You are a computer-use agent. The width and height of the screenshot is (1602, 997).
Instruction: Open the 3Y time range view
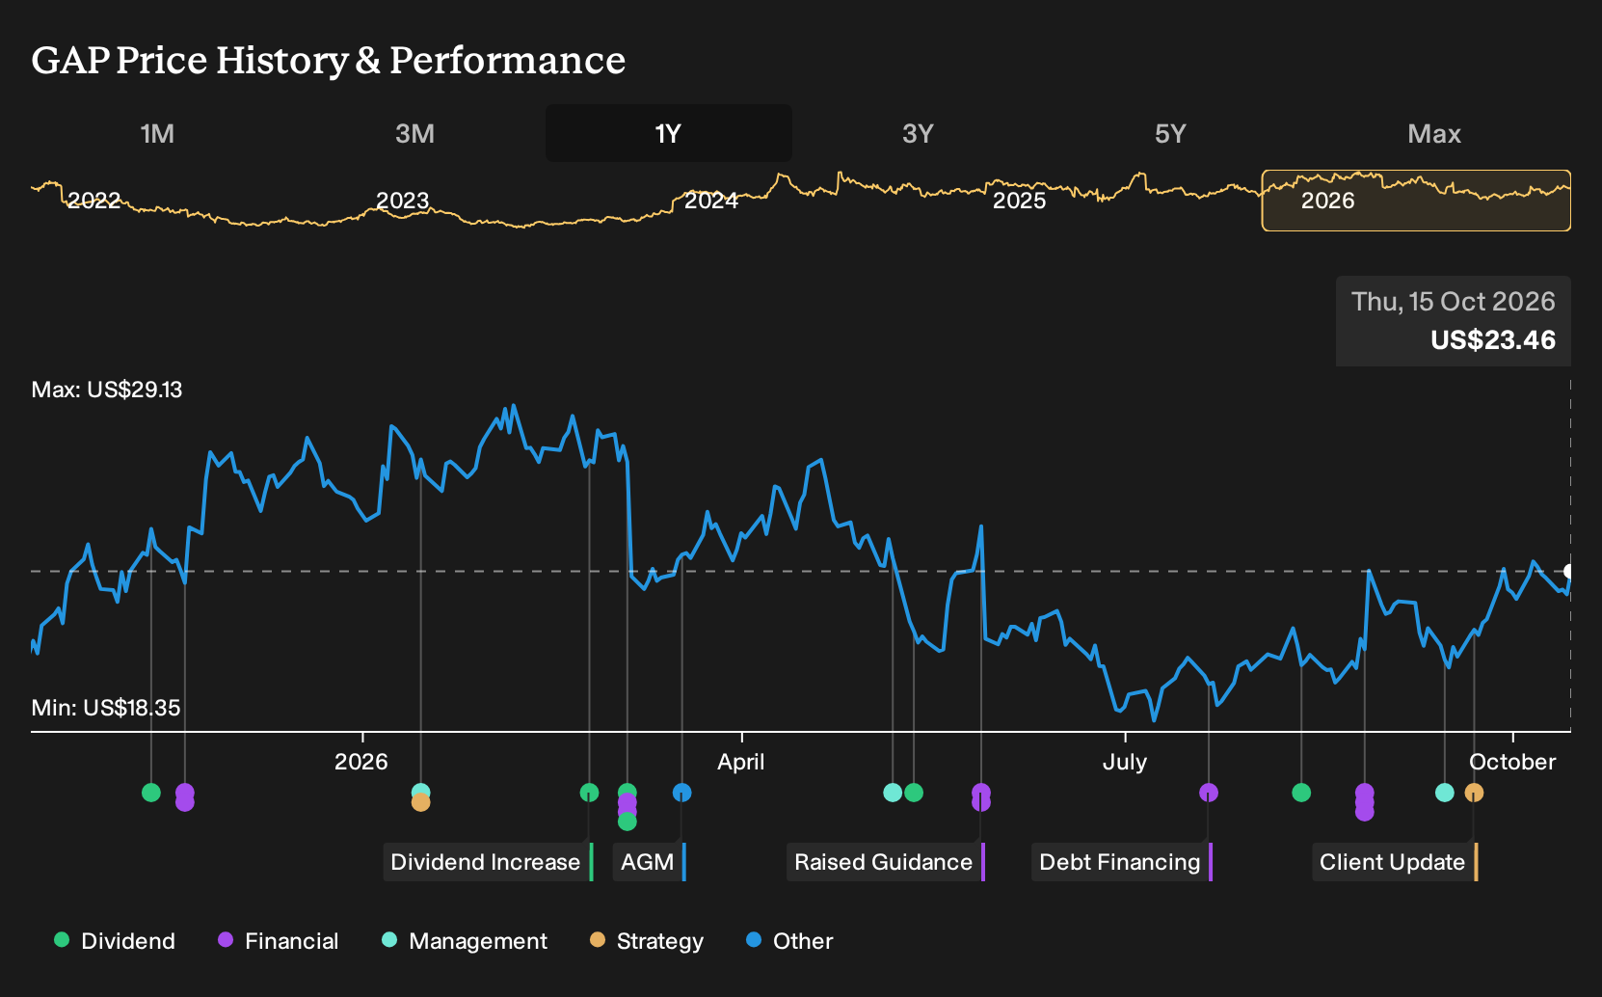[x=918, y=133]
